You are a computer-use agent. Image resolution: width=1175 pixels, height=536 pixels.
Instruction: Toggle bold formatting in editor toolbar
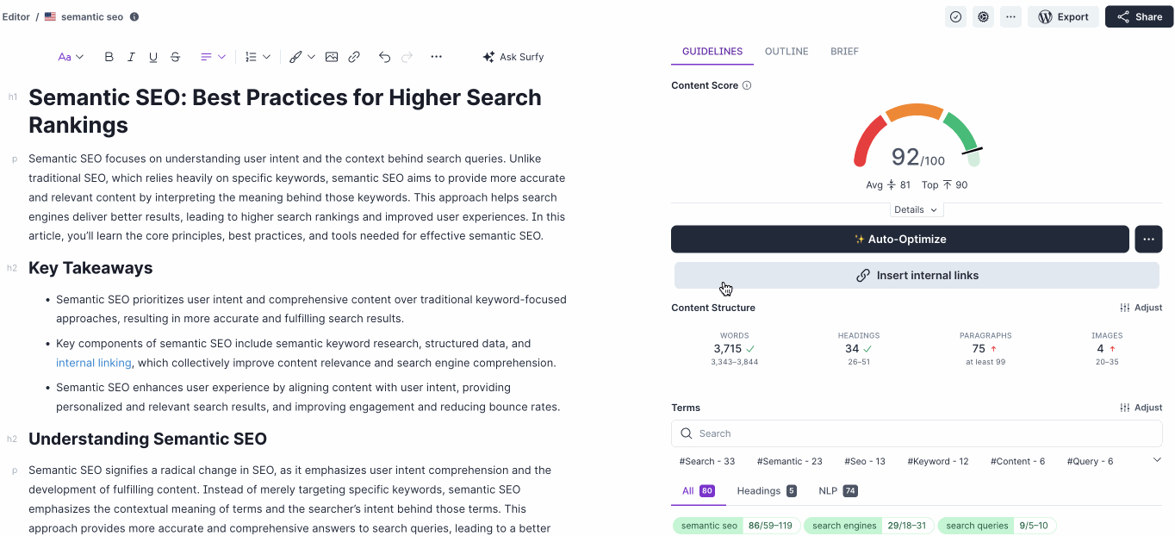click(109, 57)
